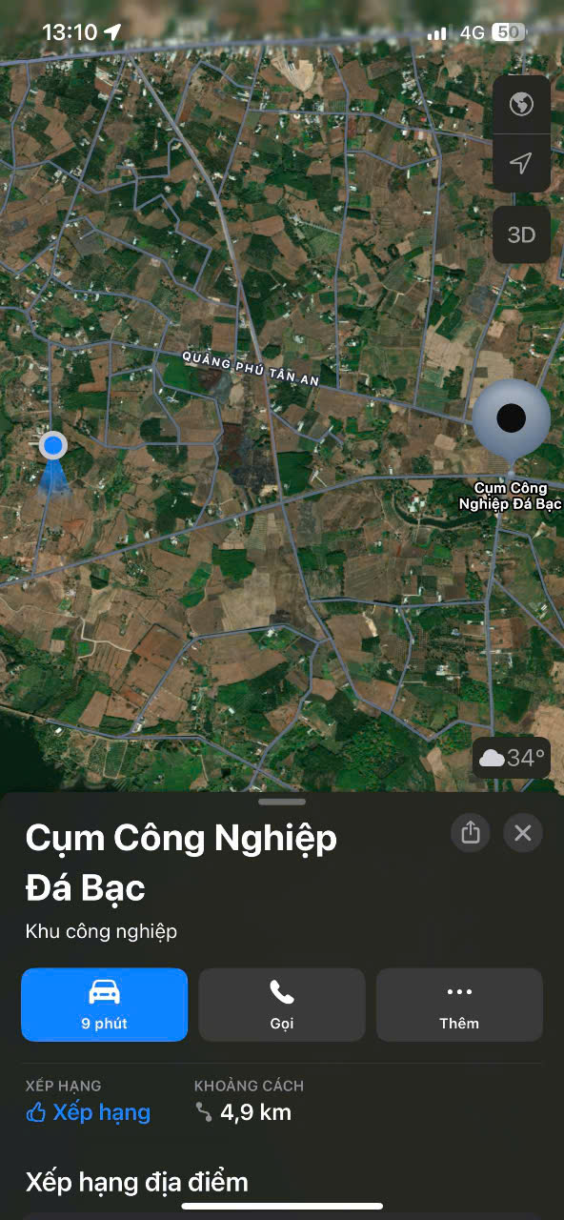This screenshot has height=1220, width=564.
Task: Open the Thêm more options menu
Action: [459, 1005]
